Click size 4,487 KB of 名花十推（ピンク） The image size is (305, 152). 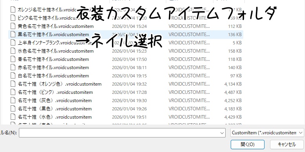click(x=233, y=92)
